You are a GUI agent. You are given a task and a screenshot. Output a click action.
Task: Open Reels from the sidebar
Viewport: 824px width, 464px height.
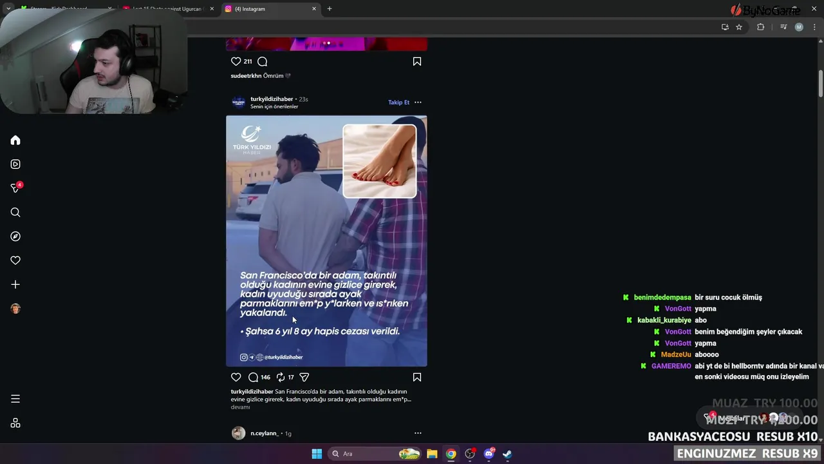tap(15, 164)
